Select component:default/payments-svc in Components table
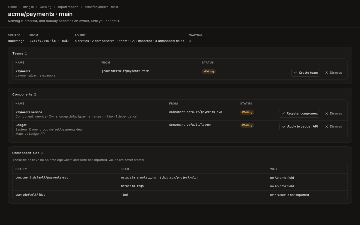This screenshot has height=225, width=360. pyautogui.click(x=195, y=112)
